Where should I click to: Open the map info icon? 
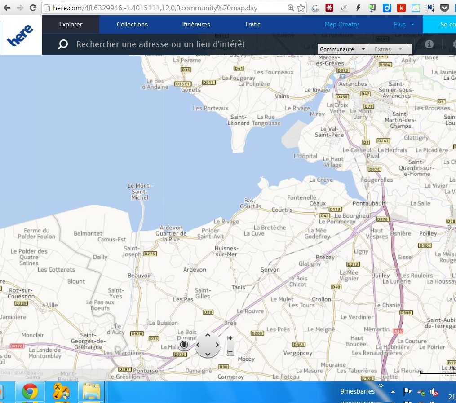click(x=429, y=44)
